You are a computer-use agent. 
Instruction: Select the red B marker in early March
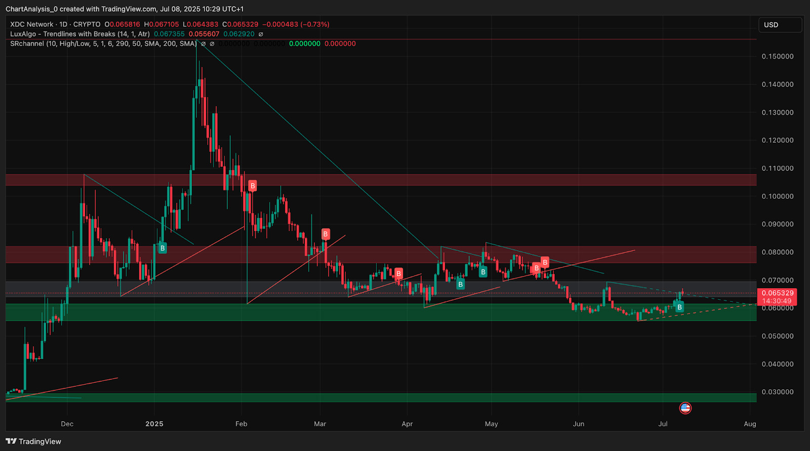pyautogui.click(x=326, y=234)
